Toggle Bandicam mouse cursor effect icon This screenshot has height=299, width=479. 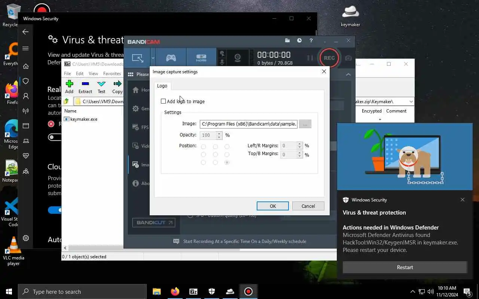222,54
